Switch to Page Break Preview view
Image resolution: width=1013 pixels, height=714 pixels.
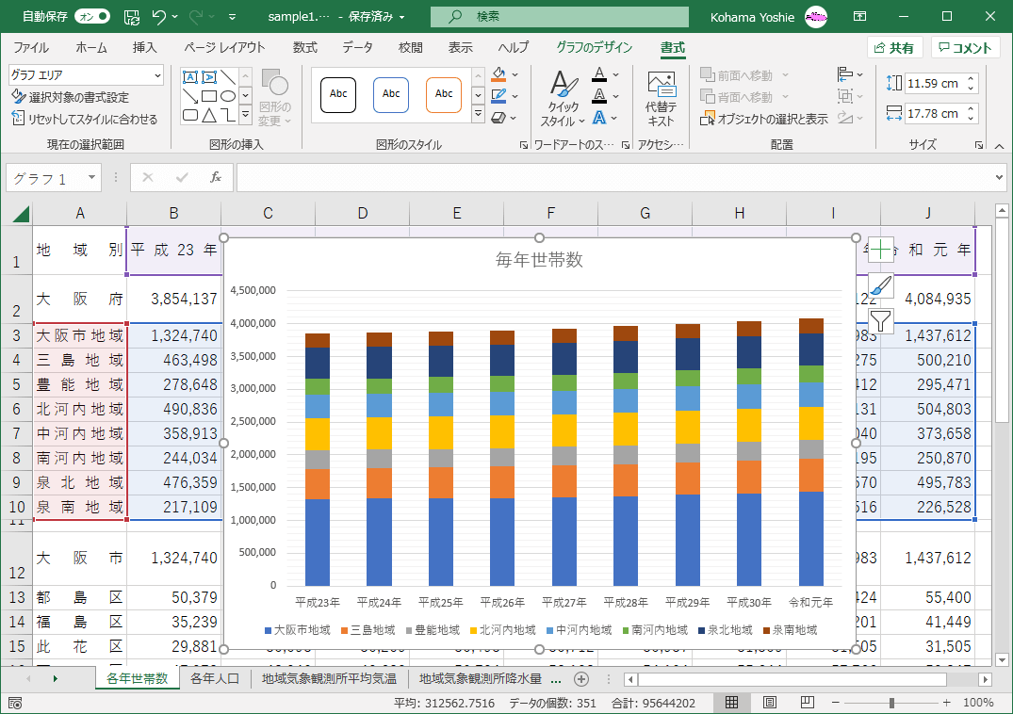807,703
